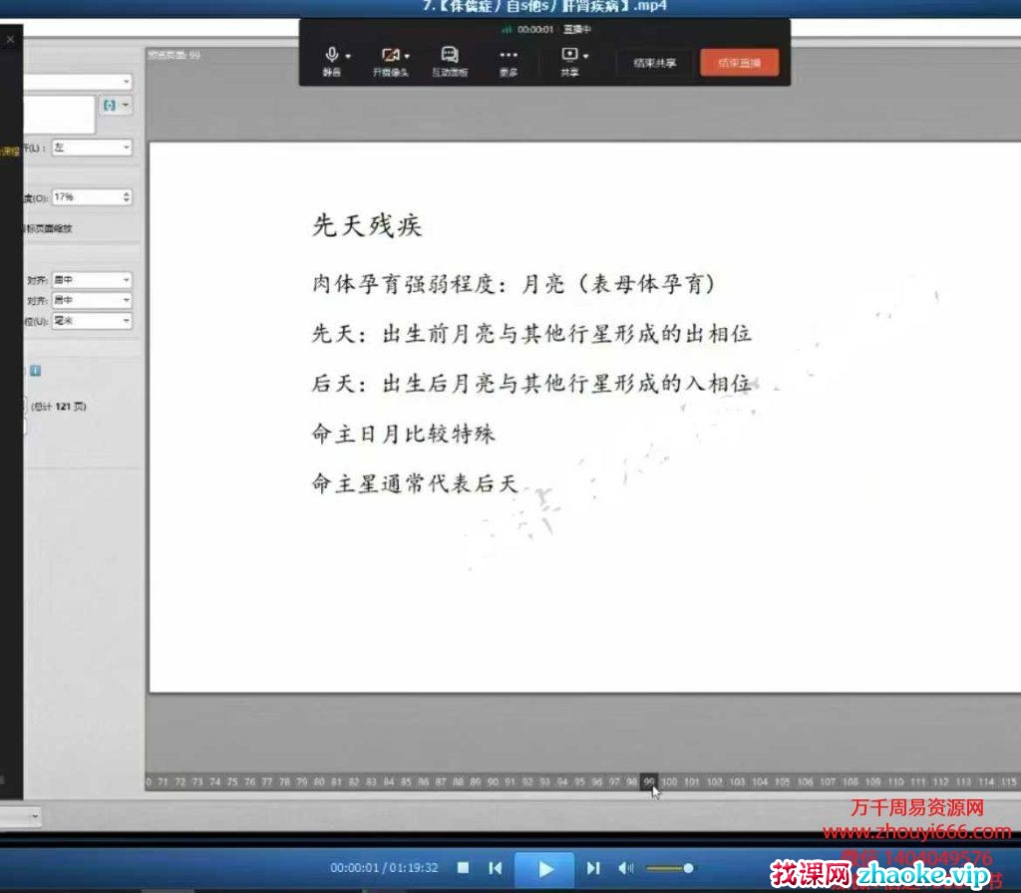Skip to the previous video track
This screenshot has height=893, width=1021.
click(x=495, y=868)
